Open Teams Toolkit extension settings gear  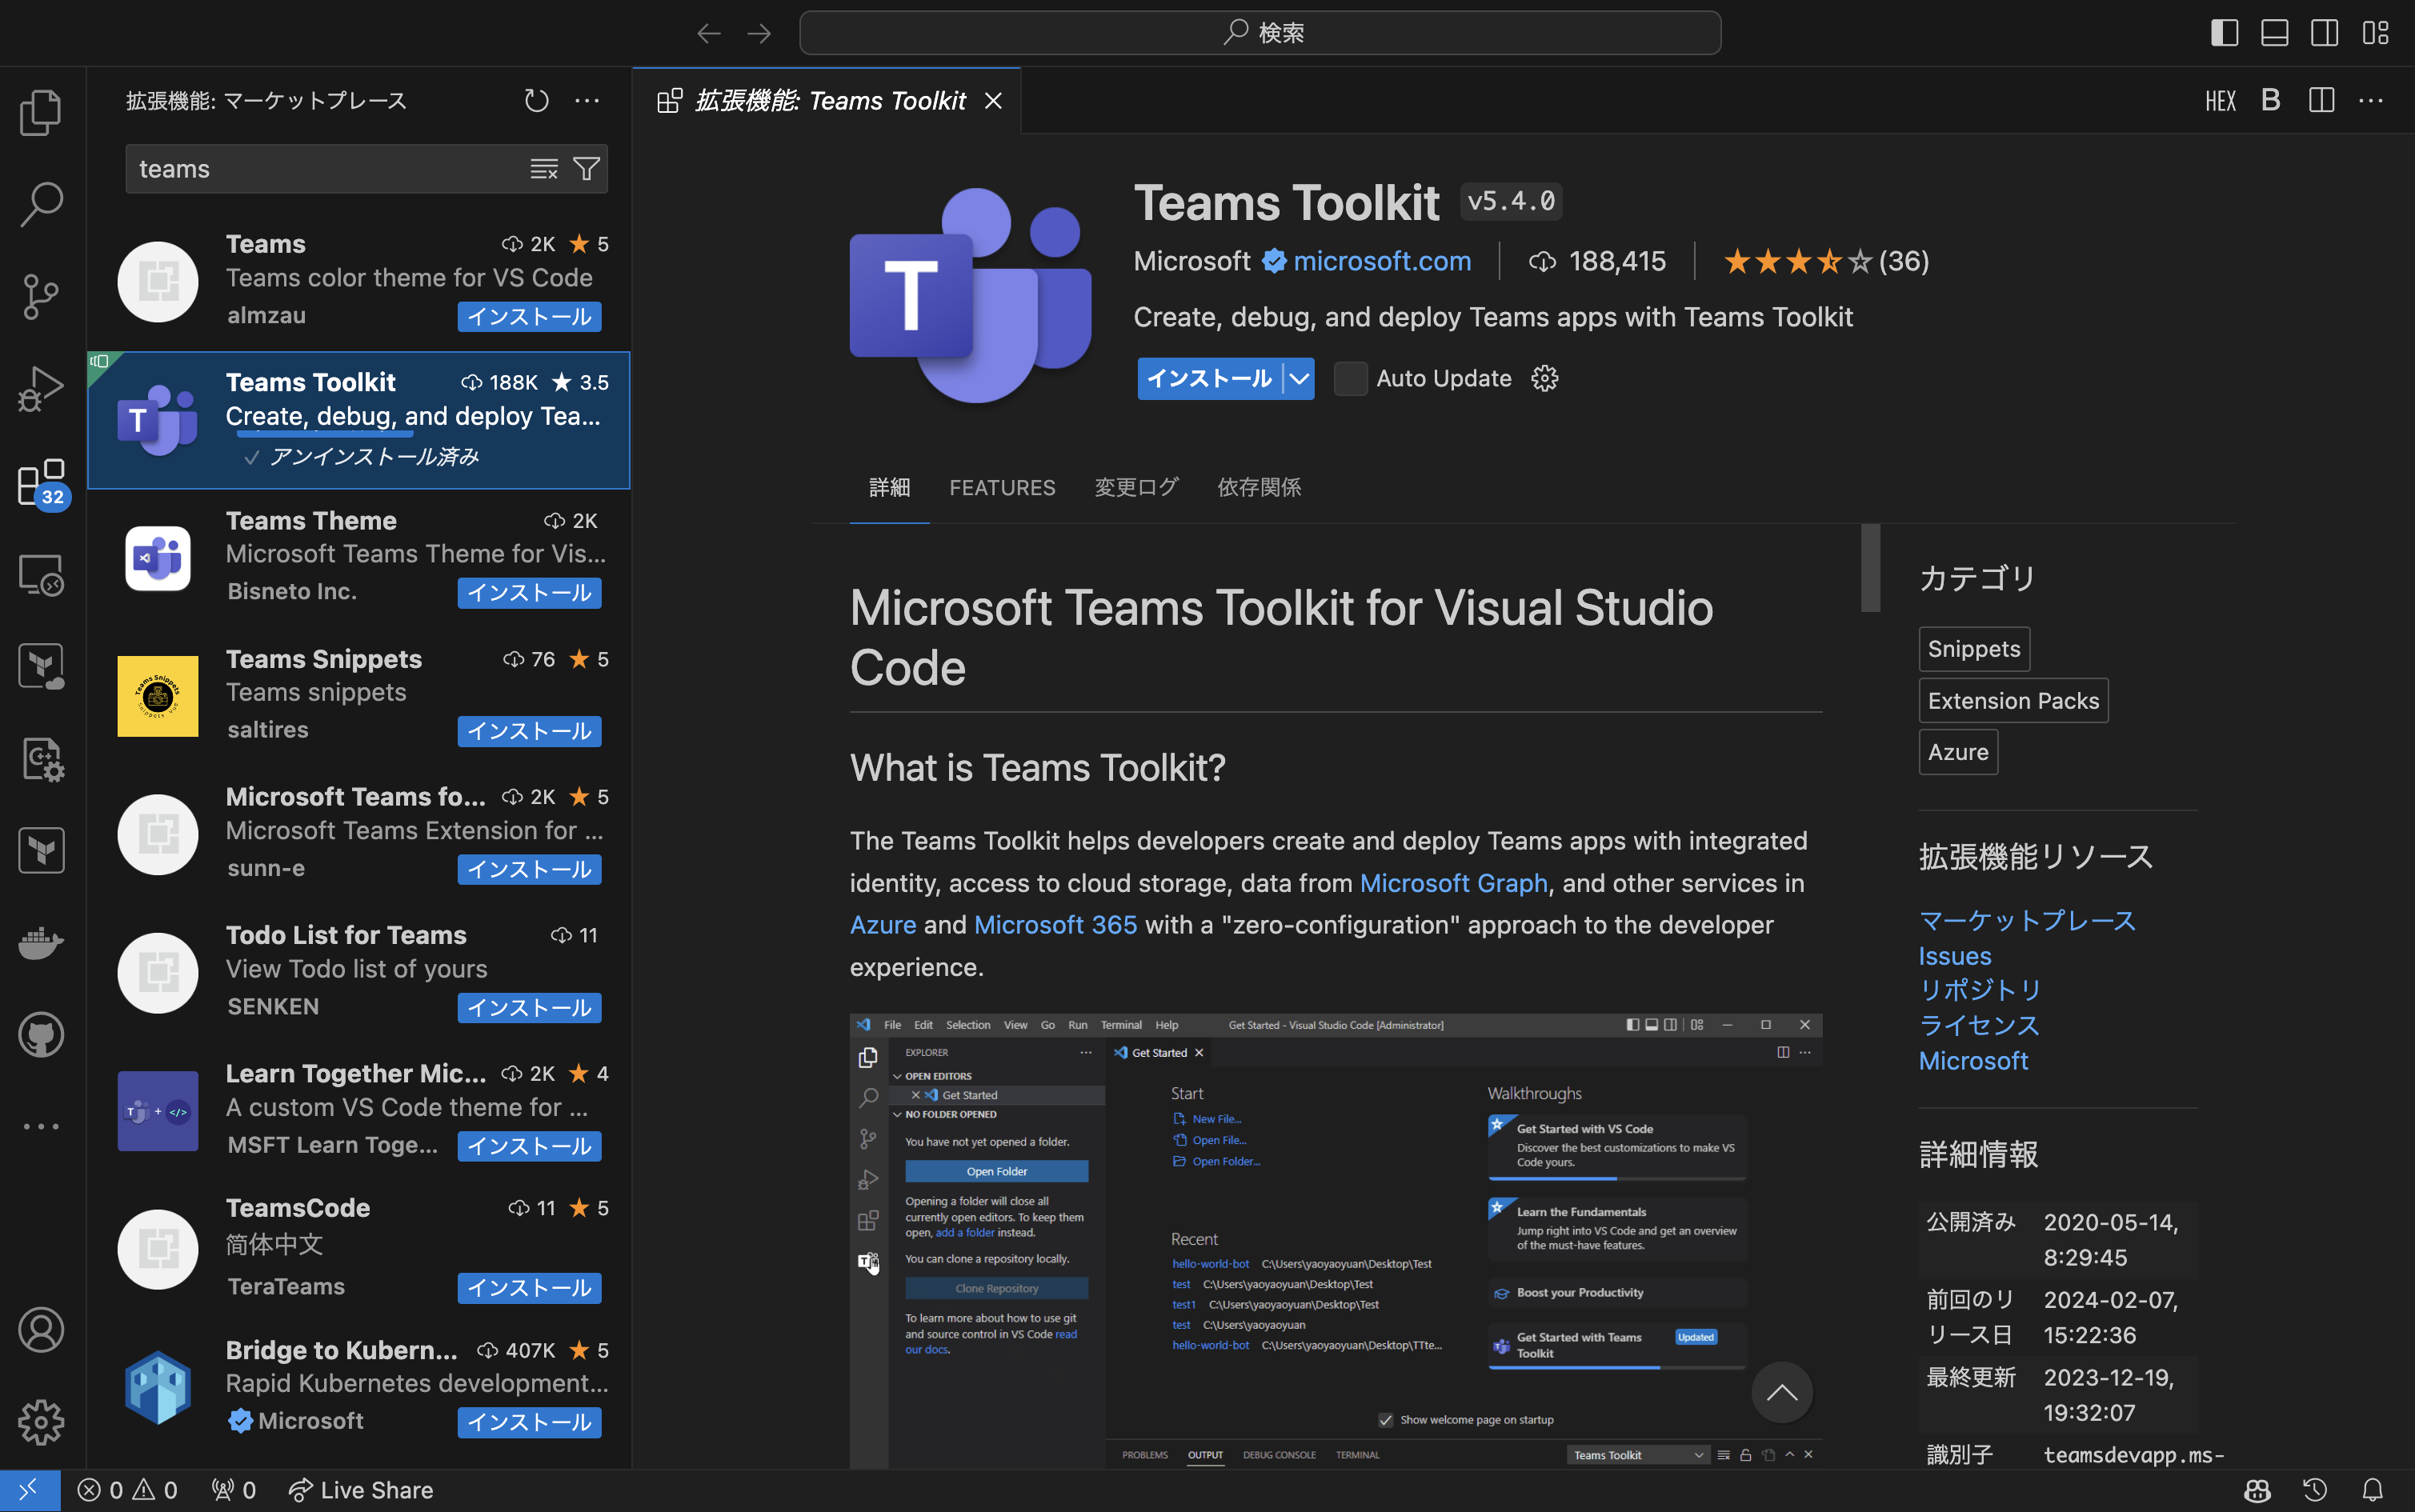1544,378
